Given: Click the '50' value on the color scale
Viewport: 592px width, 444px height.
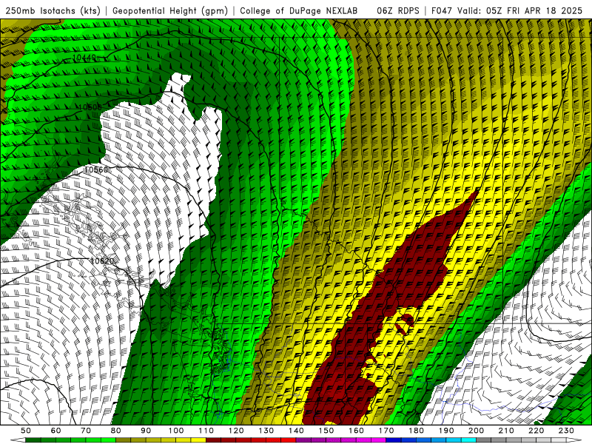Looking at the screenshot, I should (x=26, y=431).
